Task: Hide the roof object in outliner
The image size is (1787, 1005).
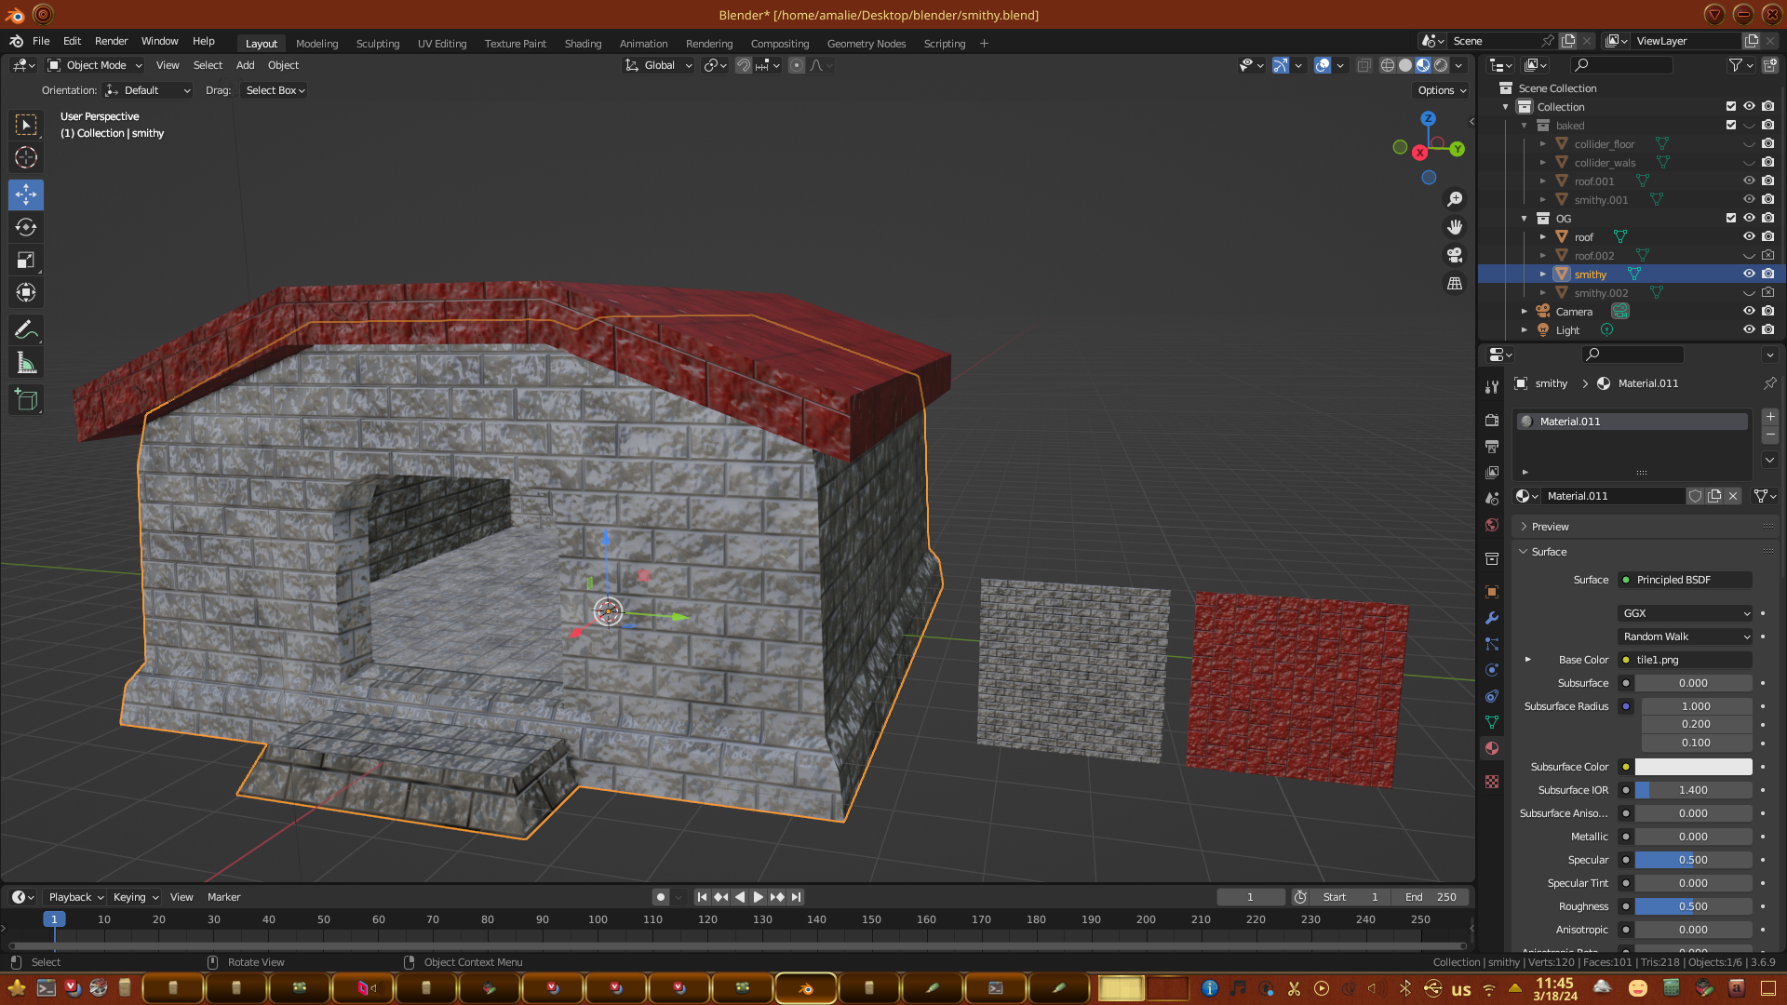Action: 1749,236
